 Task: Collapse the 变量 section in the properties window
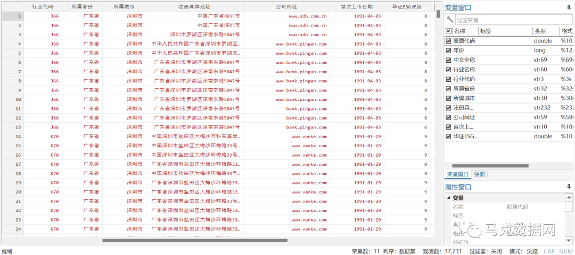(448, 198)
